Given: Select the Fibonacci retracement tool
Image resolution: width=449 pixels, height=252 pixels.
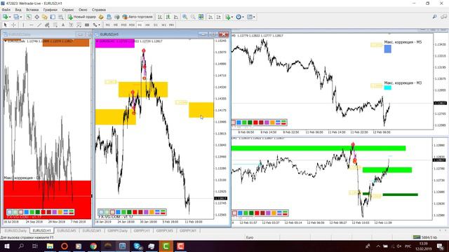Looking at the screenshot, I should 55,25.
